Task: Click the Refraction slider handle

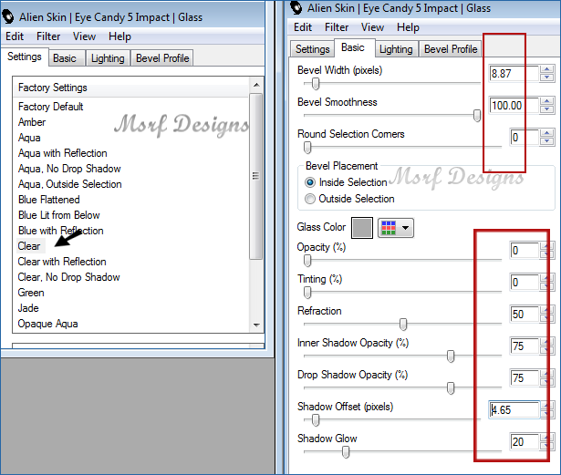Action: [403, 324]
